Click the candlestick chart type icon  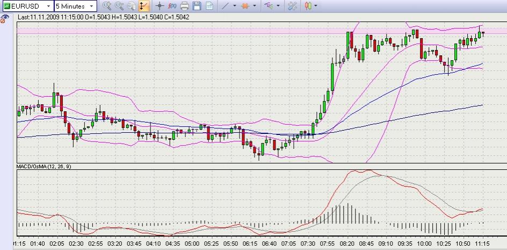(x=308, y=6)
